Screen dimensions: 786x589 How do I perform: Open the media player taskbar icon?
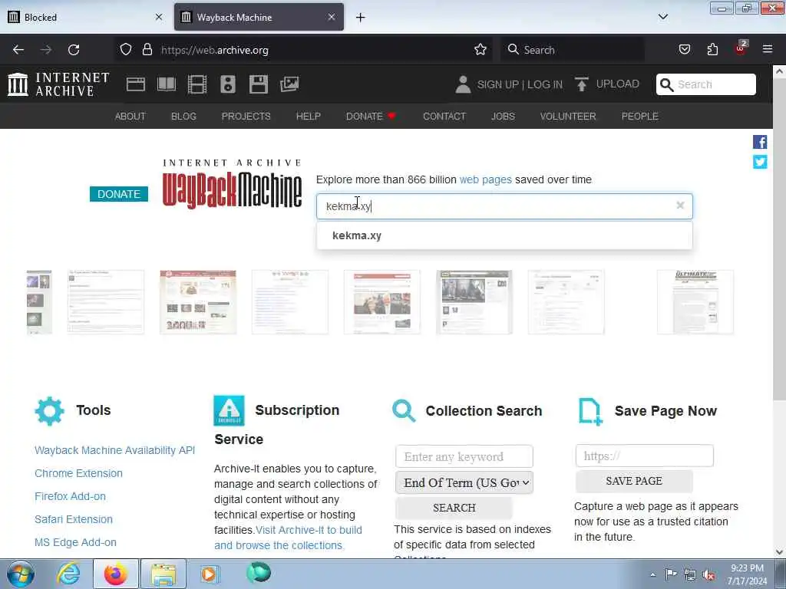tap(209, 574)
